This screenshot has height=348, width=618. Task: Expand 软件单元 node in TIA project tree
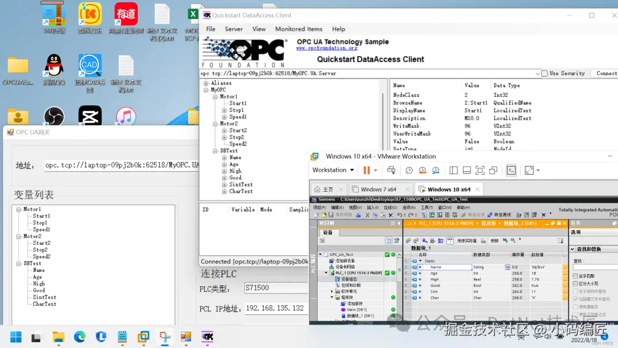[332, 291]
